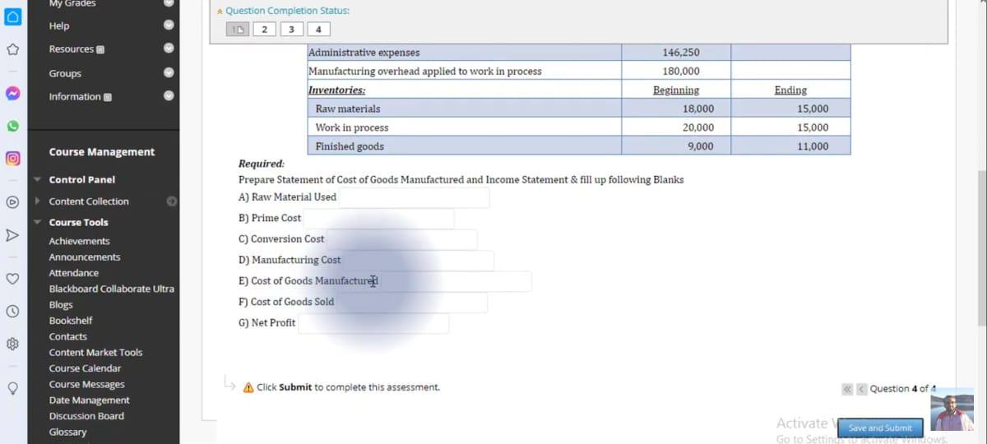Open Bookshelf under Course Tools
This screenshot has width=987, height=444.
[x=71, y=320]
